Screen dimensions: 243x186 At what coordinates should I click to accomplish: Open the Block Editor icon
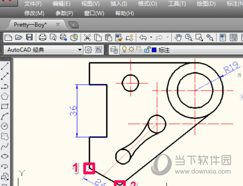pyautogui.click(x=129, y=37)
